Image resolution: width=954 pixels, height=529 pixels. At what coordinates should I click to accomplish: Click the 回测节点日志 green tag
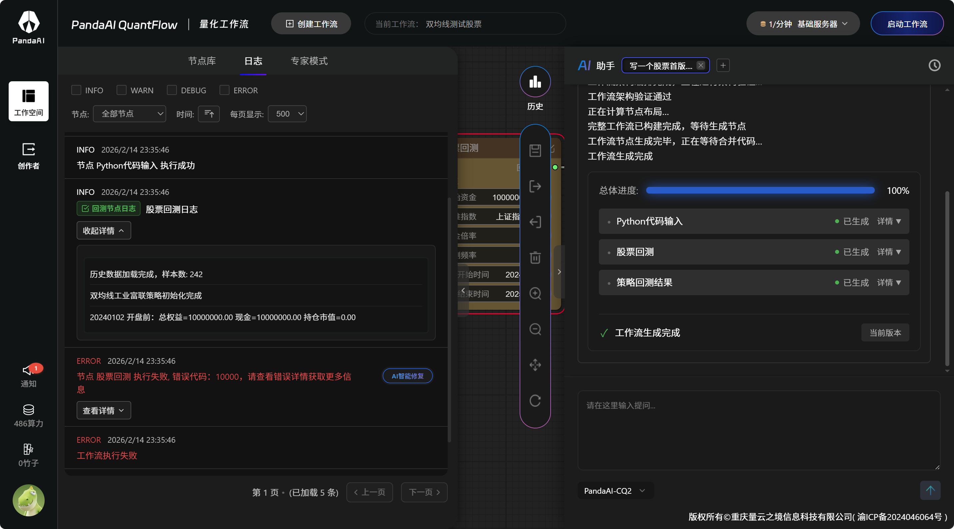109,209
